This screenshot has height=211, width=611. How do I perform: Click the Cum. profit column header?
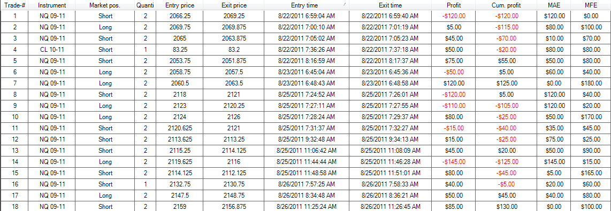507,5
